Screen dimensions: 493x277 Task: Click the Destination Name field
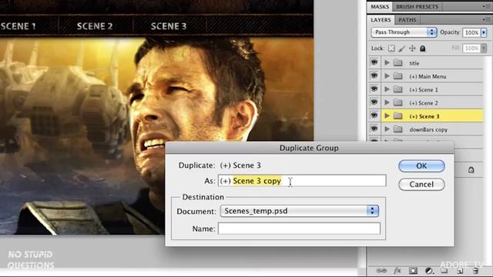tap(299, 229)
